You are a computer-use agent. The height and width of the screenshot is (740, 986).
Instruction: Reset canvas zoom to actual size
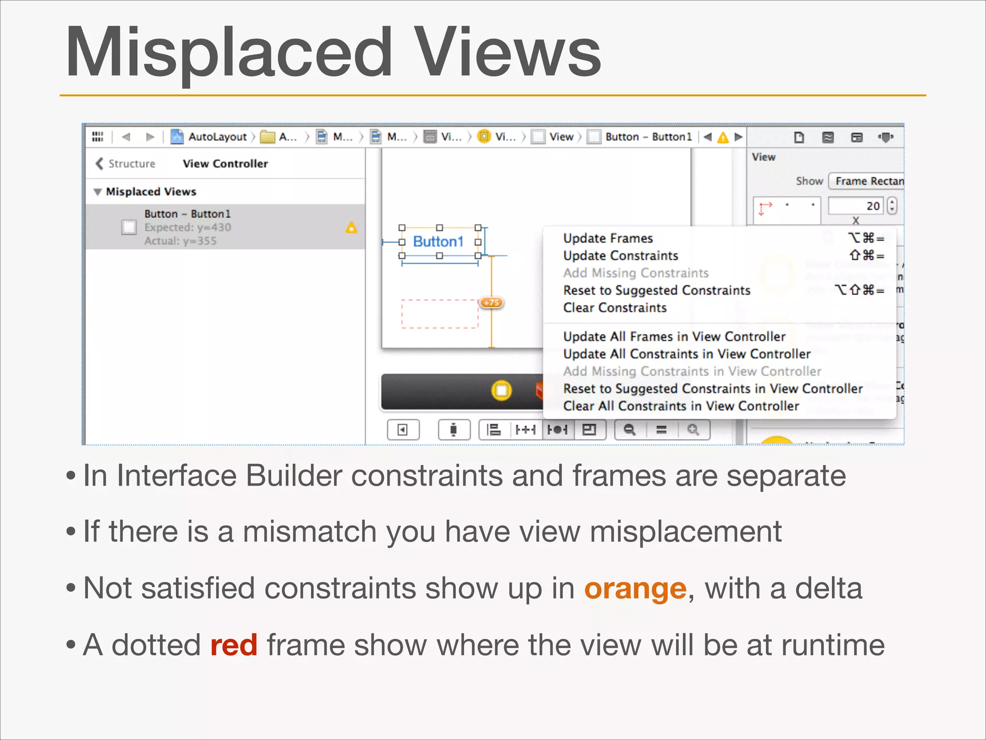pyautogui.click(x=662, y=429)
